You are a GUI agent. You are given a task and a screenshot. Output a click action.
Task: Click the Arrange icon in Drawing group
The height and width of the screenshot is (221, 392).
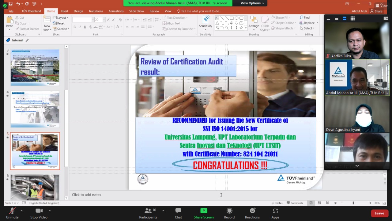pos(254,21)
